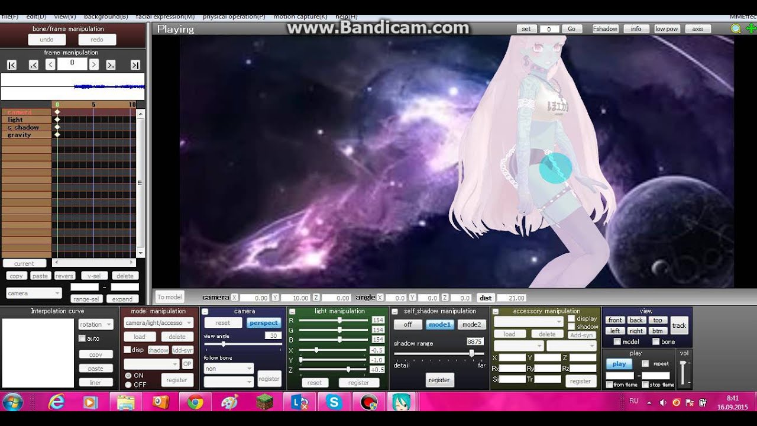Viewport: 757px width, 426px height.
Task: Open the background(B) menu
Action: coord(106,17)
